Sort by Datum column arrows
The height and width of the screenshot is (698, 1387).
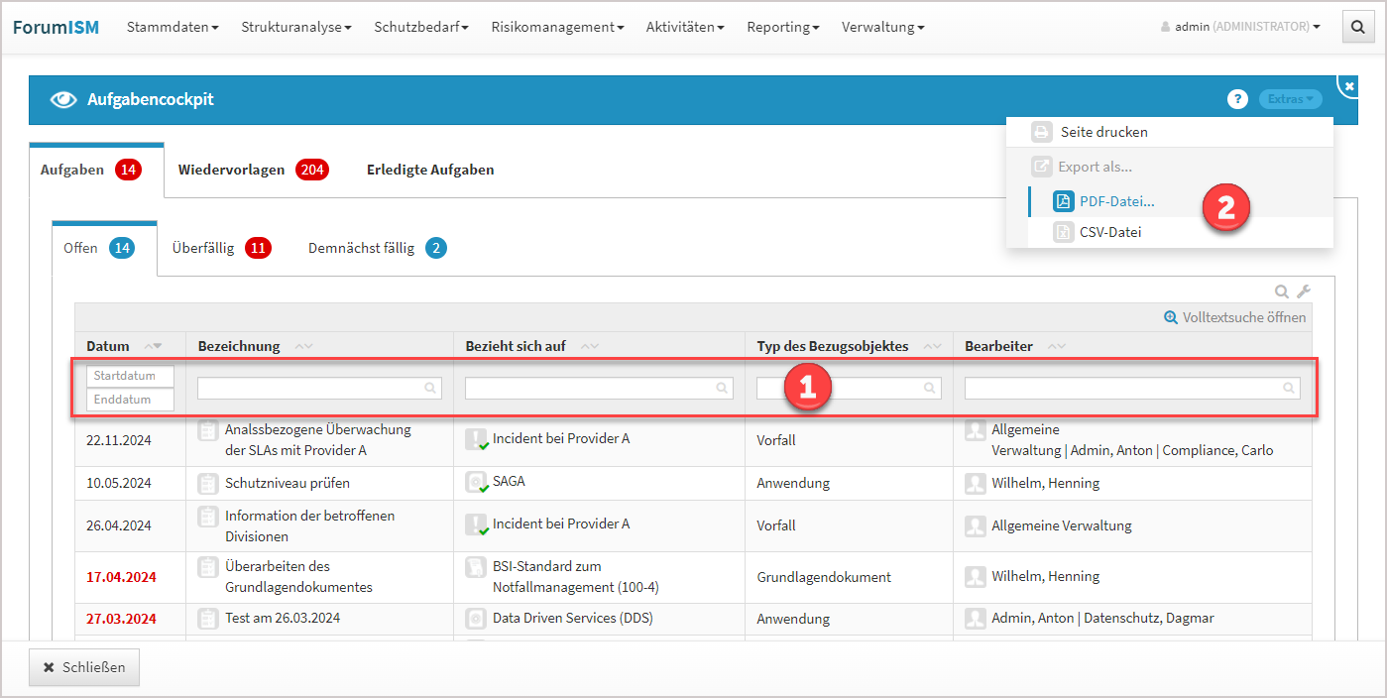(153, 346)
